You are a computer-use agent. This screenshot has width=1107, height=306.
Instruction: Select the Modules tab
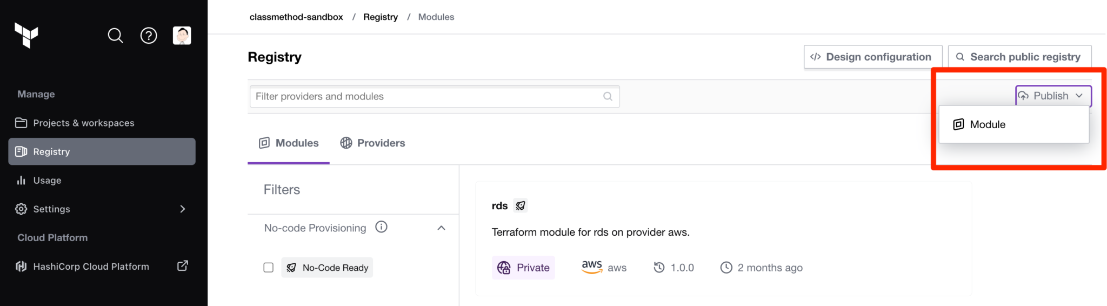[289, 143]
